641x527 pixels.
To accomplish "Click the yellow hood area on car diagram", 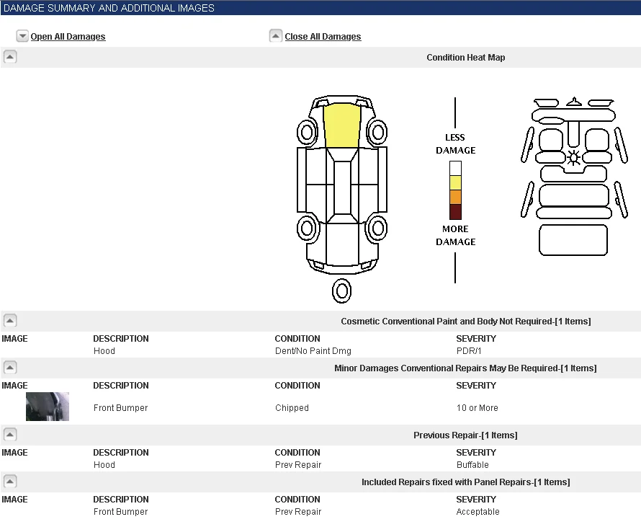I will [342, 125].
